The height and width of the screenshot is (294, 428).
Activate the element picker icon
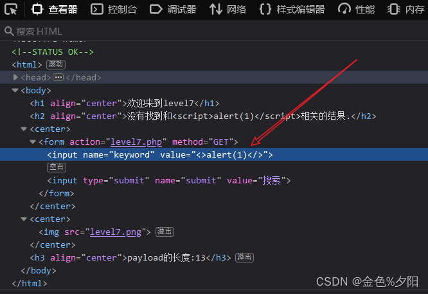click(11, 9)
